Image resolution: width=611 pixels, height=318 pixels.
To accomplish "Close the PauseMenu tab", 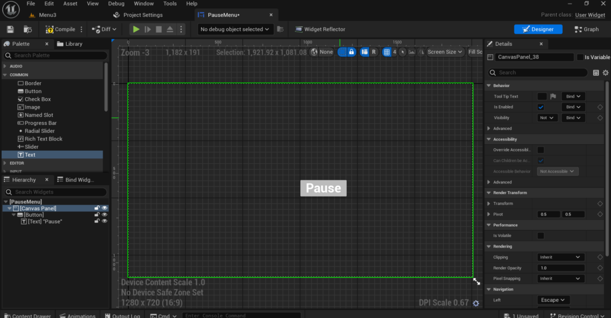I will 271,15.
